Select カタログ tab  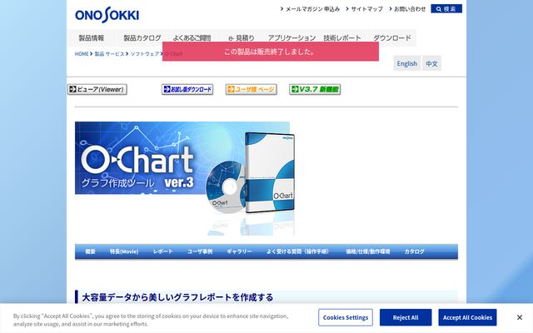(x=415, y=251)
